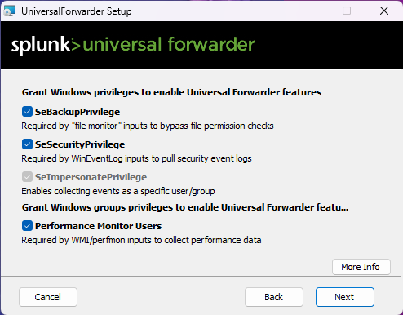
Task: Click the white splunk> logo in the banner
Action: pos(46,45)
